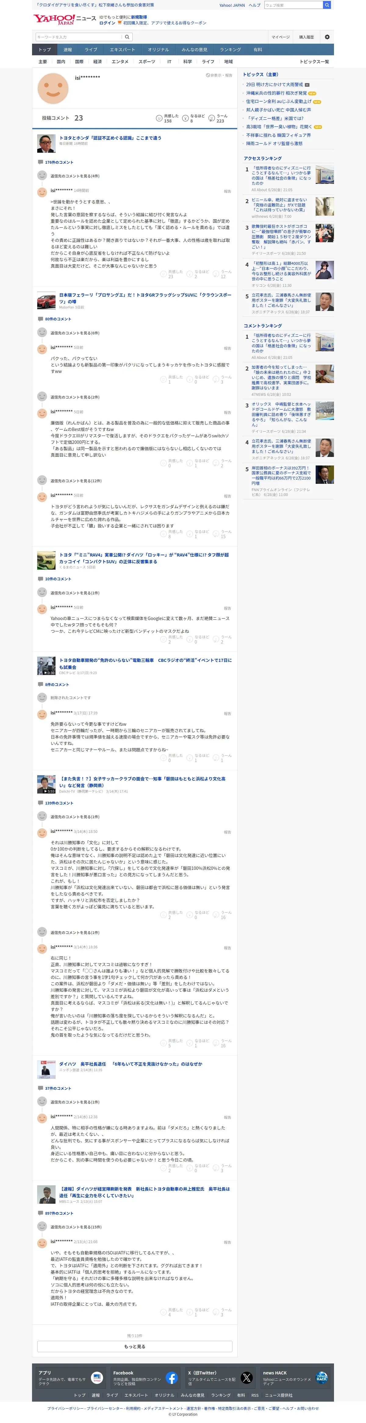Click 共感した 8 reaction on Lexus comment
The height and width of the screenshot is (1423, 366).
tap(171, 534)
